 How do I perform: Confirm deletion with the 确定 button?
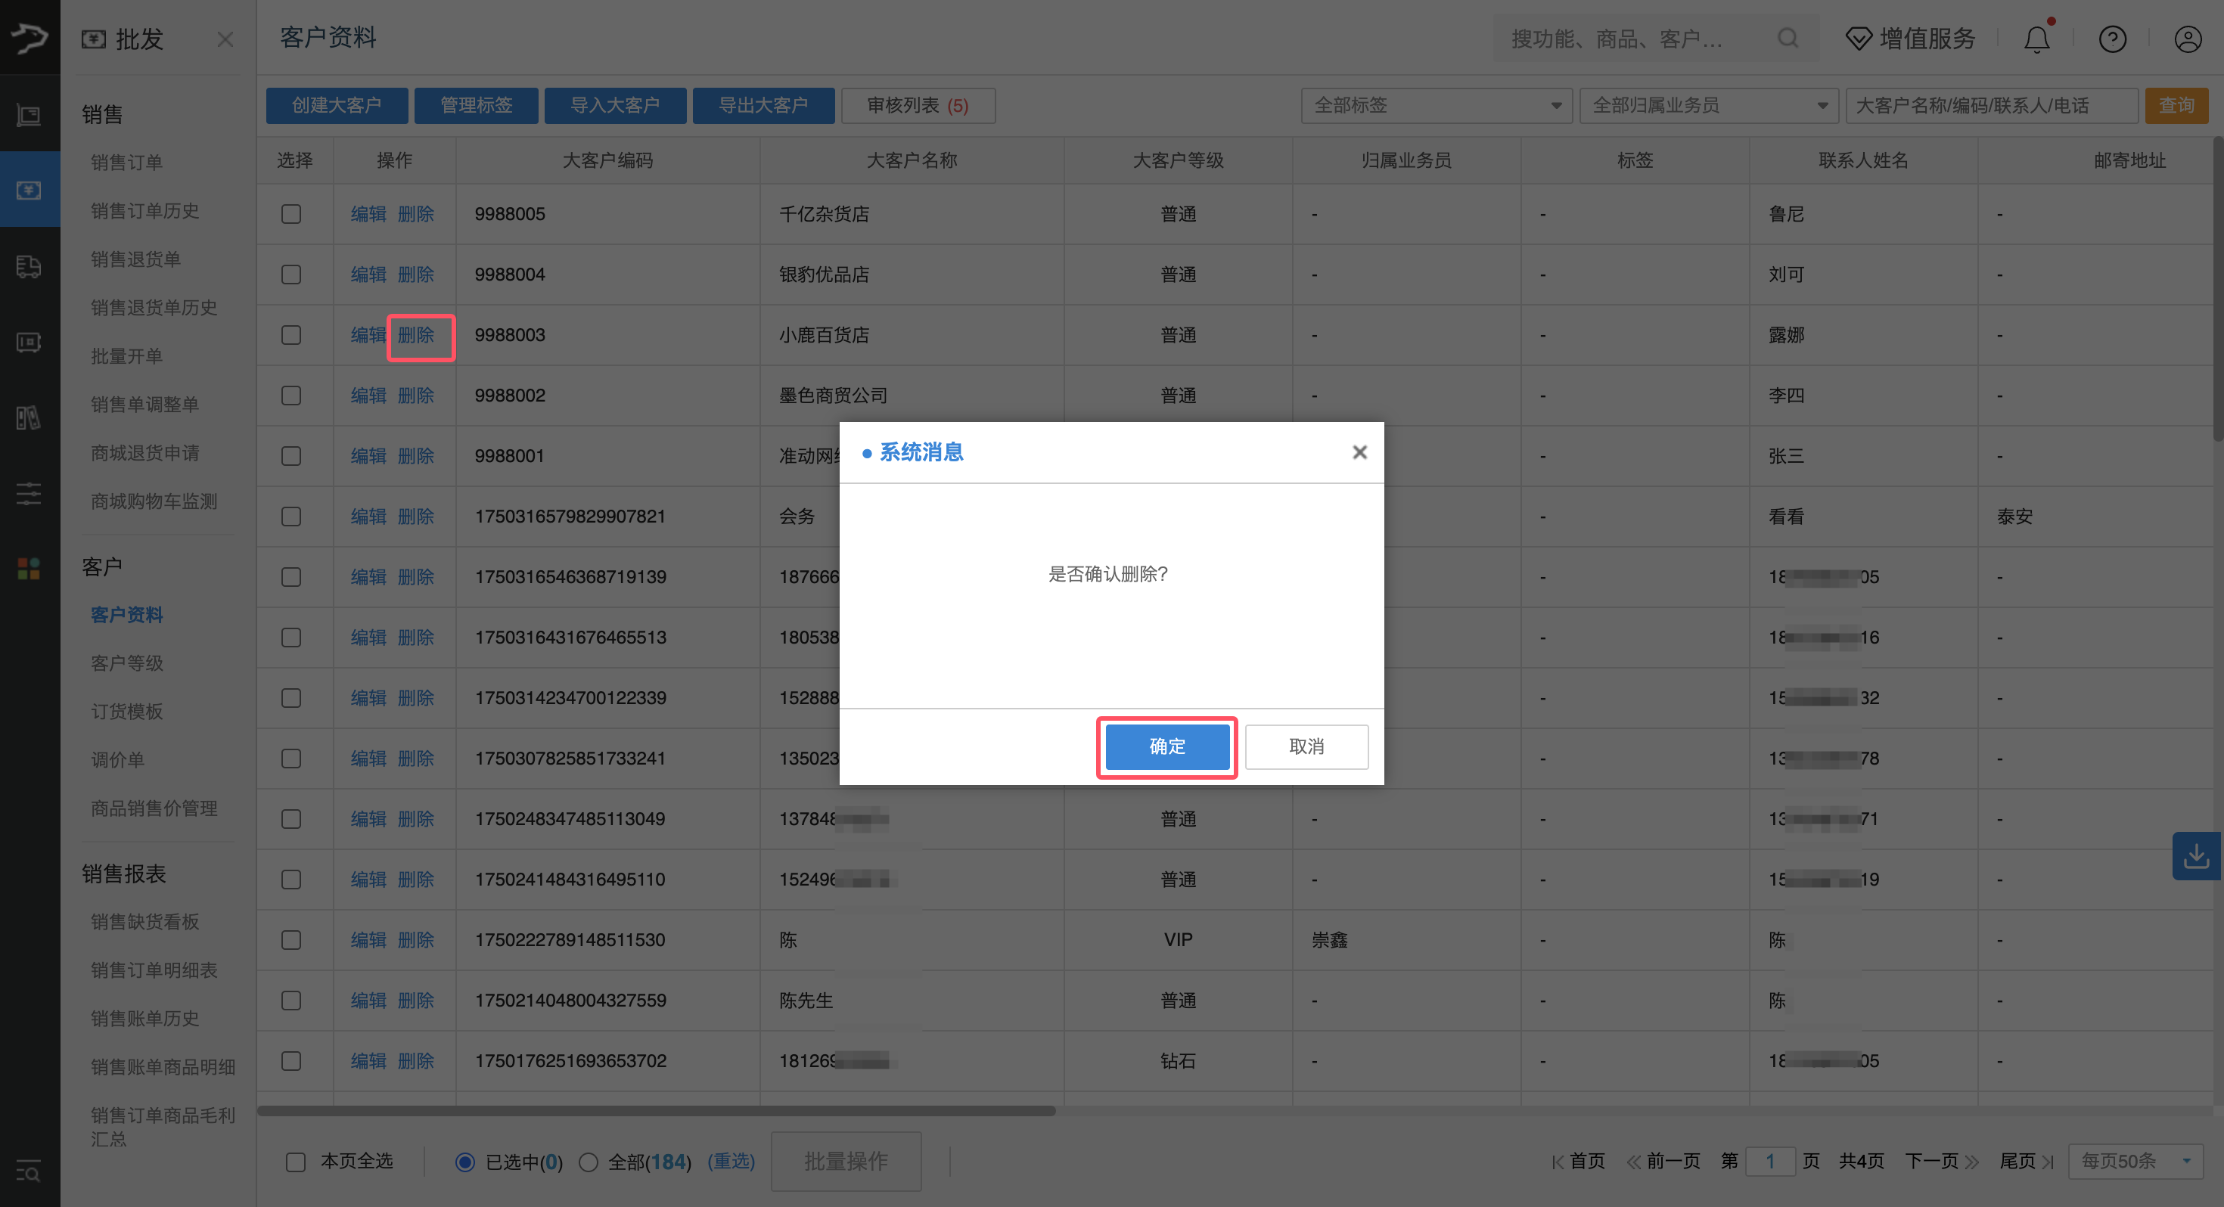1166,747
